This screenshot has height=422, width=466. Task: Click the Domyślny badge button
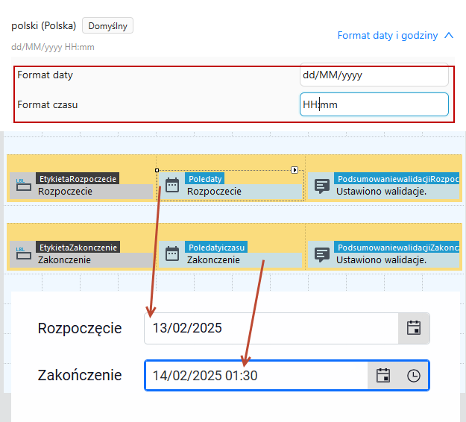click(x=107, y=26)
